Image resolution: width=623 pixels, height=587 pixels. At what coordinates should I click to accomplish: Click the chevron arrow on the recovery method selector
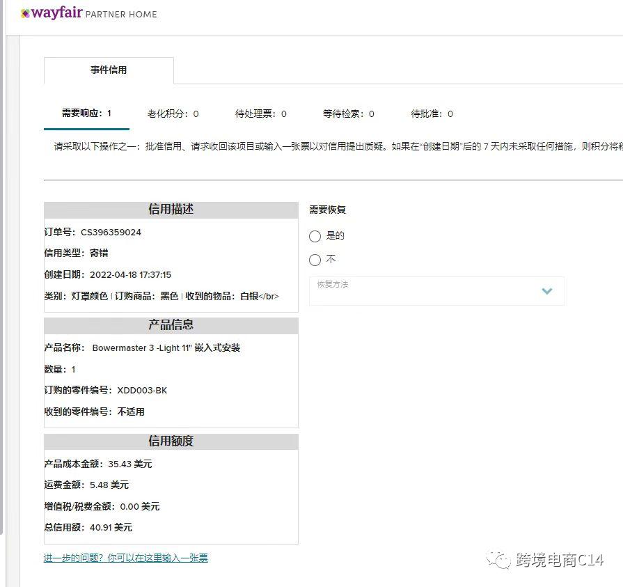[x=547, y=291]
